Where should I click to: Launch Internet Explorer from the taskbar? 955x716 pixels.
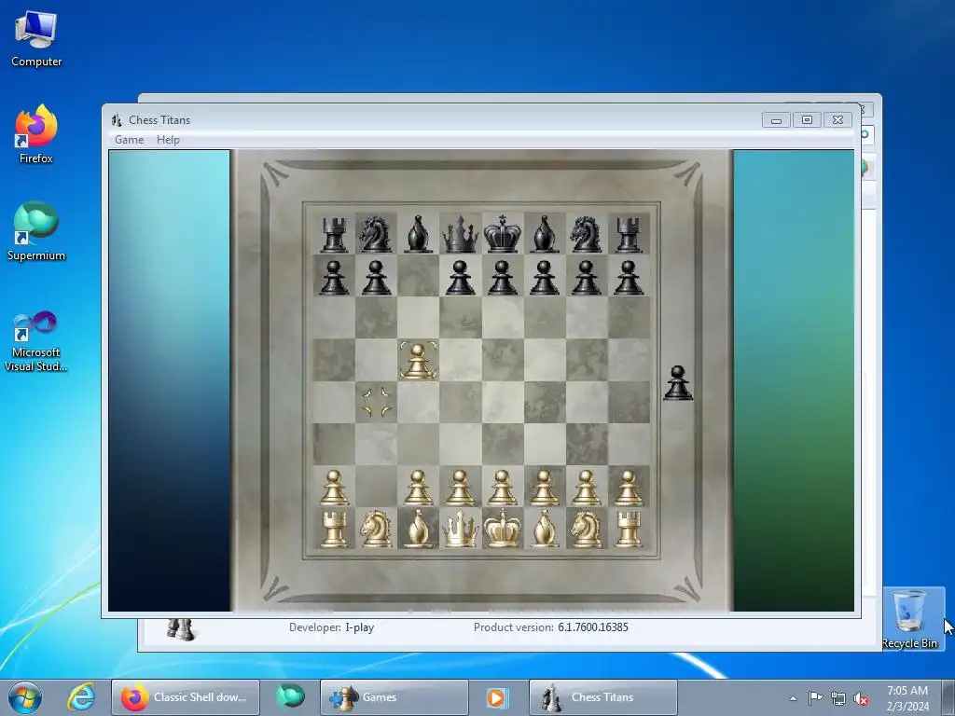click(80, 697)
